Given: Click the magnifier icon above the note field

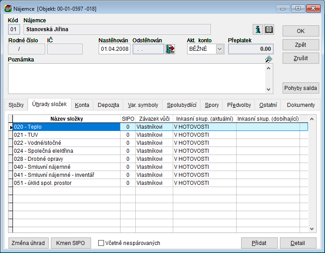Looking at the screenshot, I should tap(268, 59).
